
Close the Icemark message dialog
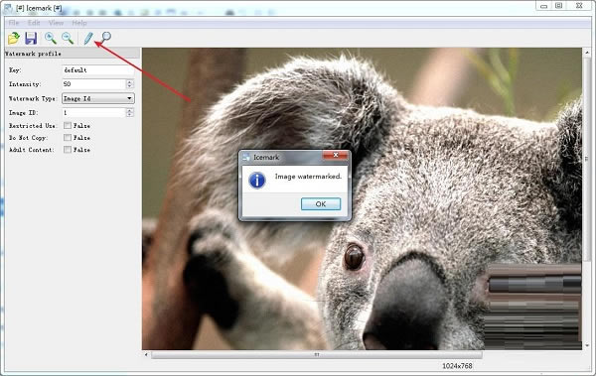[336, 155]
